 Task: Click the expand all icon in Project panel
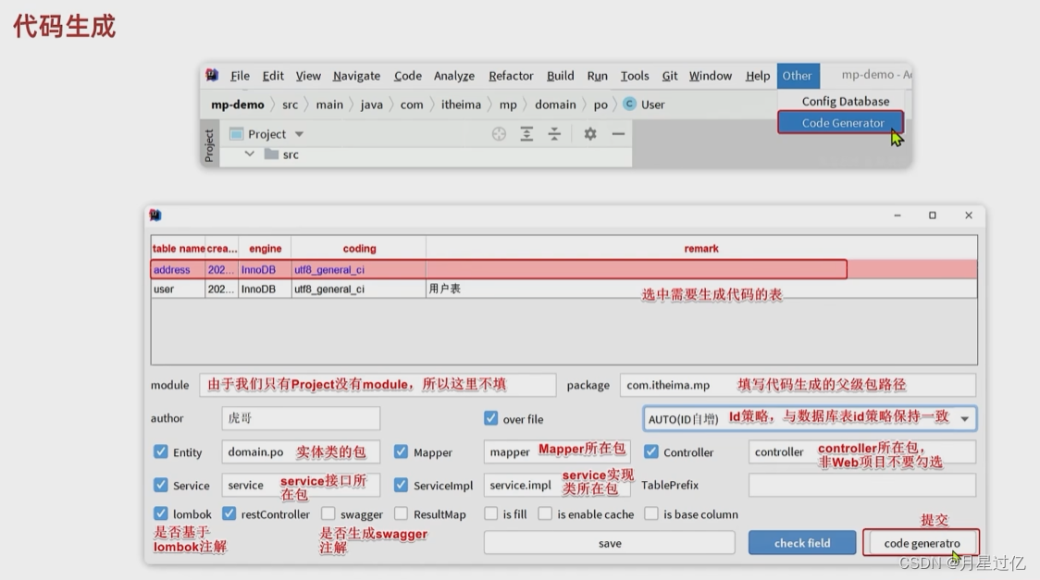click(526, 134)
